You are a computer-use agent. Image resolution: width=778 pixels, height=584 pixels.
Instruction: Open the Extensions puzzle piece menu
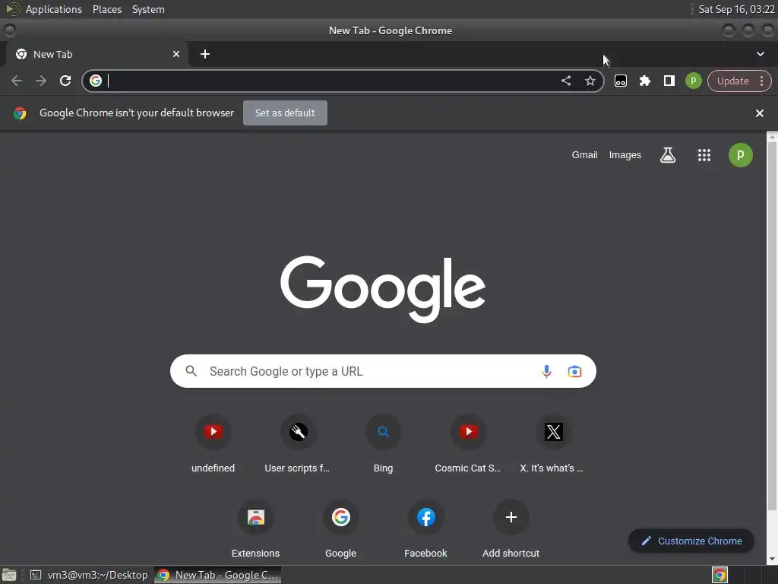pos(644,81)
